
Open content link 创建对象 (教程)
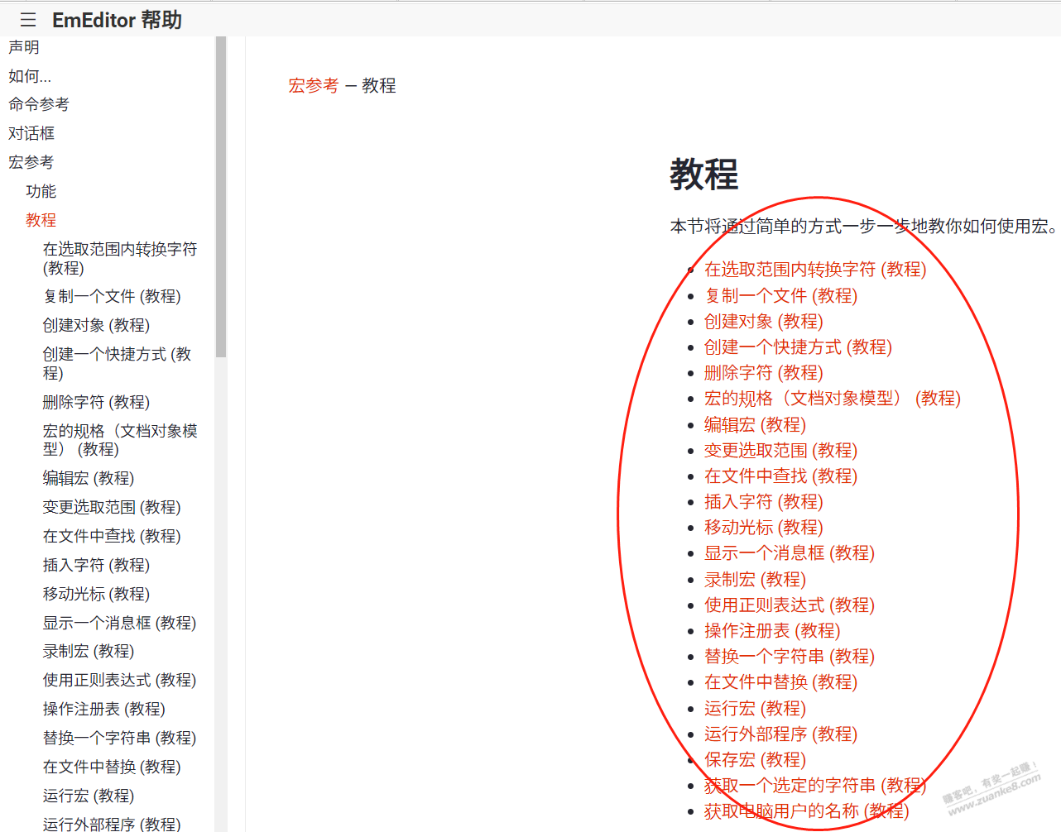pyautogui.click(x=764, y=321)
